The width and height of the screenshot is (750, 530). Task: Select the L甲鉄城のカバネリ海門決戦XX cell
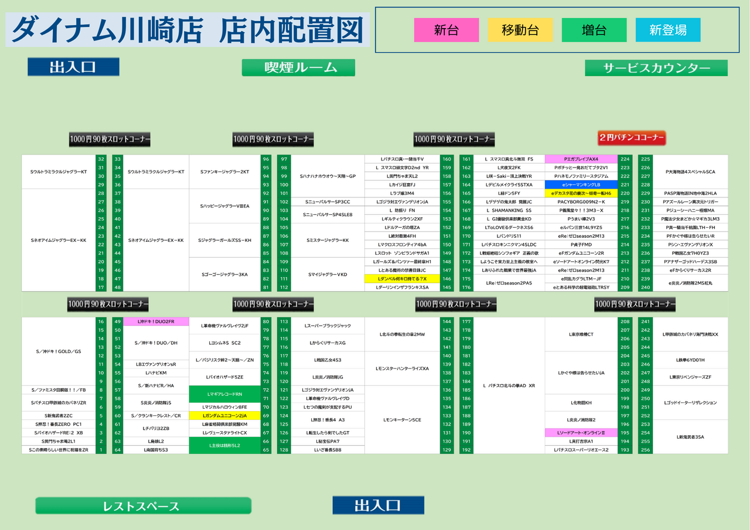pos(690,334)
